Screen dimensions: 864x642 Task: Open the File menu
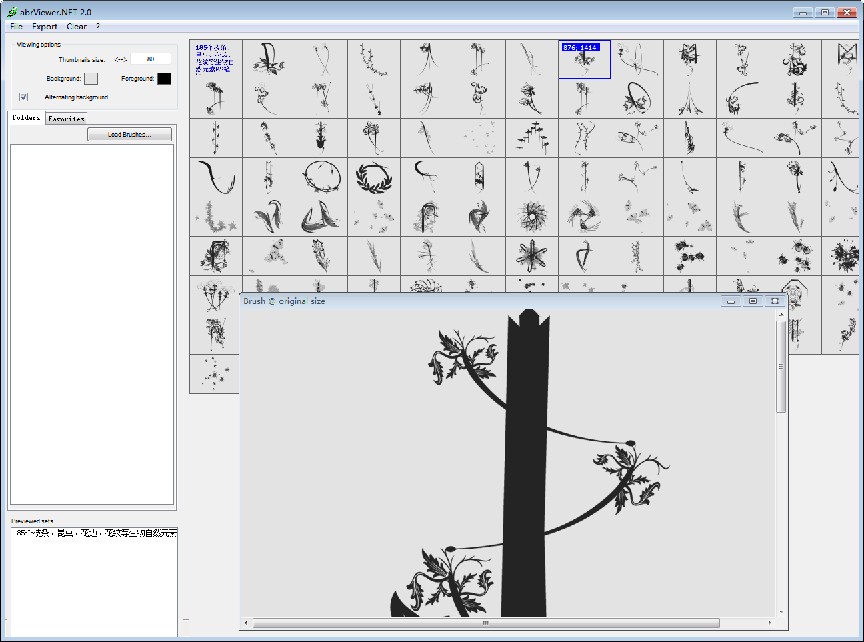(16, 27)
